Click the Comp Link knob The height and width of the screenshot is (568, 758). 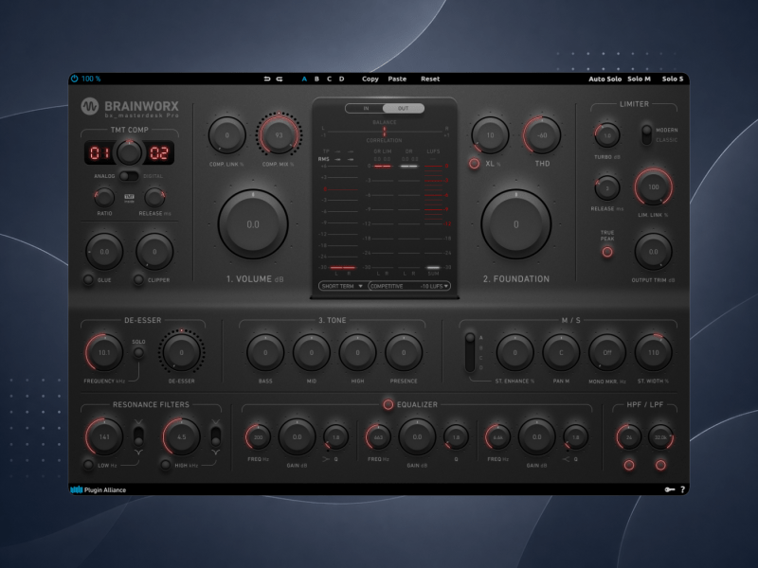(226, 135)
